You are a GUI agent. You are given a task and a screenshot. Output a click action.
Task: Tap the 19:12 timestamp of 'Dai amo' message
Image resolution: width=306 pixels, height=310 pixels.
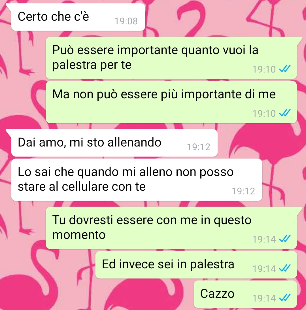[x=198, y=147]
